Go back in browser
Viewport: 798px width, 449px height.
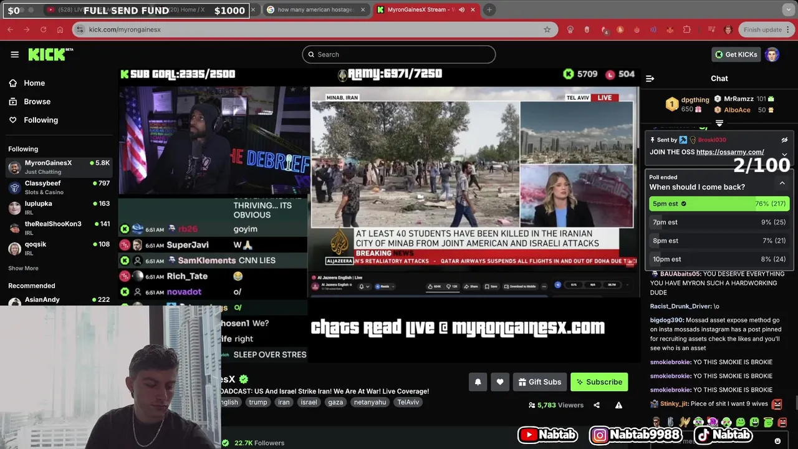click(x=10, y=29)
